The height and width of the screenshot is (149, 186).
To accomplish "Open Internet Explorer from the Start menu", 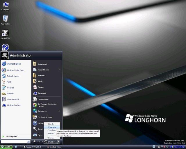I will pyautogui.click(x=16, y=64).
